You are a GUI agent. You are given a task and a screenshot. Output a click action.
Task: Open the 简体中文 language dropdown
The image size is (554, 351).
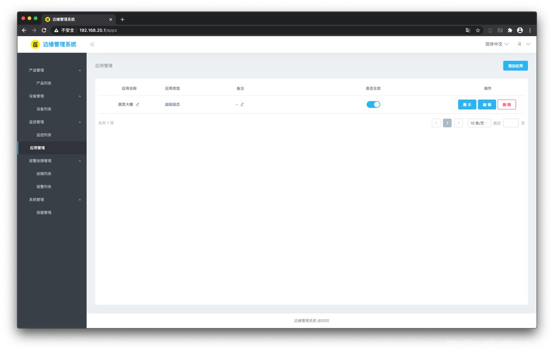point(497,44)
